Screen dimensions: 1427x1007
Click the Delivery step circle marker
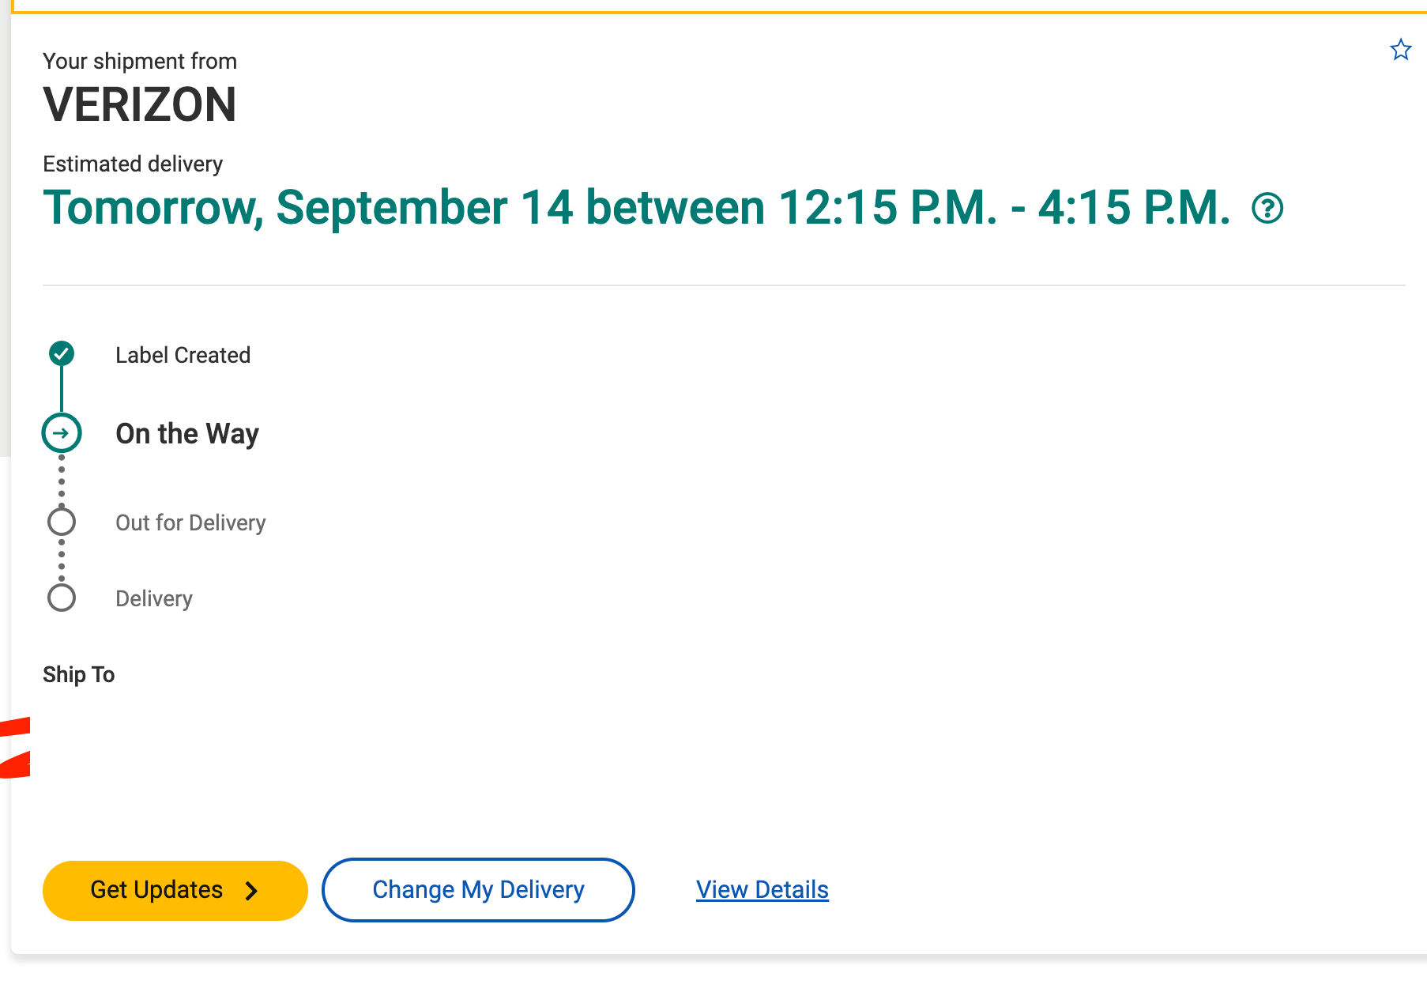62,598
